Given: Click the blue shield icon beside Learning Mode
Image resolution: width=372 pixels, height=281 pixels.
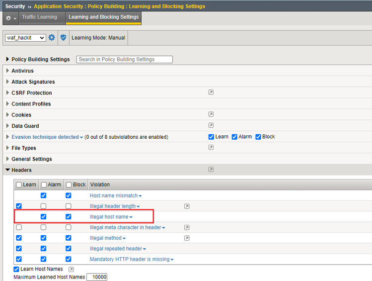Looking at the screenshot, I should 63,38.
